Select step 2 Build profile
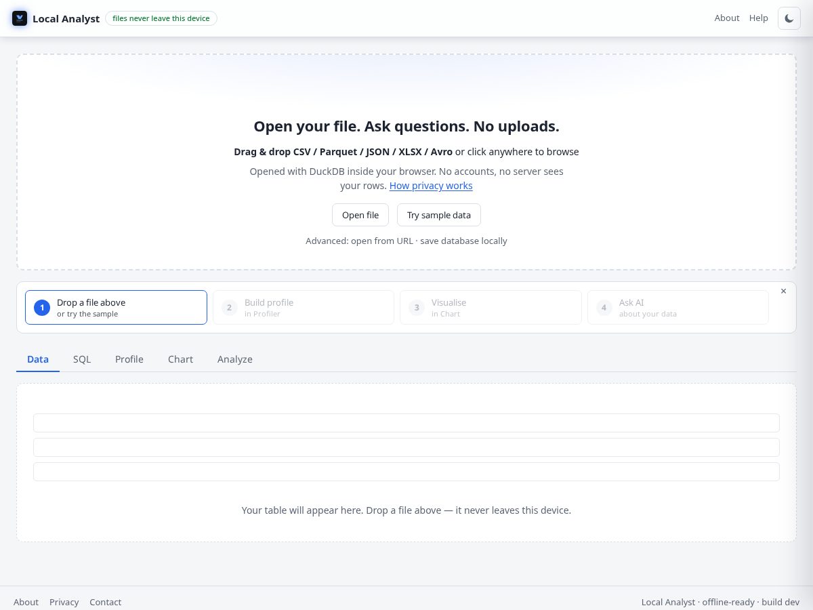This screenshot has height=610, width=813. tap(304, 308)
